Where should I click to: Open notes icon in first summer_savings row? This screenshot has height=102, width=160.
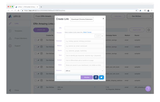[42, 40]
